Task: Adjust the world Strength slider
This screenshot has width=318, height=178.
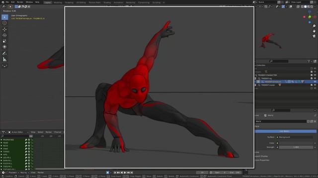Action: pyautogui.click(x=296, y=147)
